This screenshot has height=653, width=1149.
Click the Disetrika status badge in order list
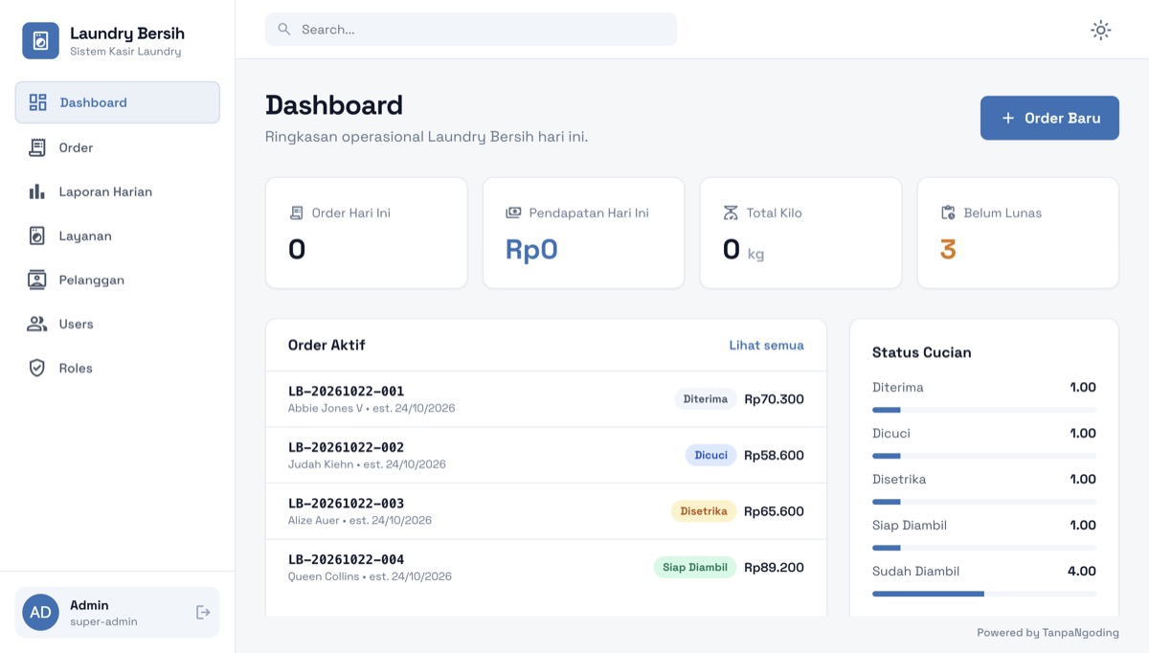point(704,511)
